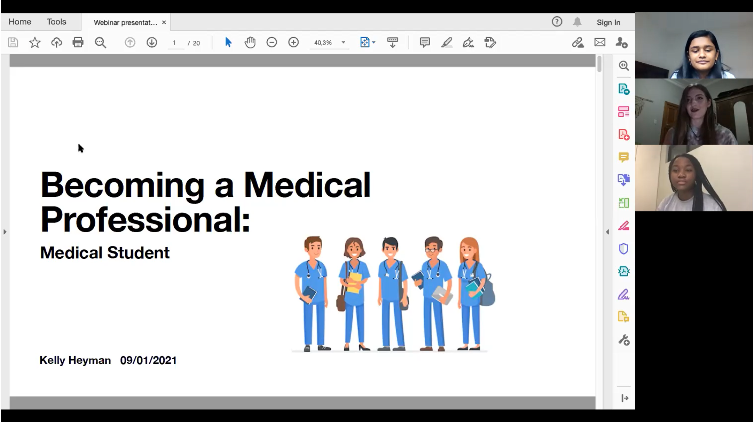The width and height of the screenshot is (753, 422).
Task: Send file by email envelope icon
Action: 600,43
